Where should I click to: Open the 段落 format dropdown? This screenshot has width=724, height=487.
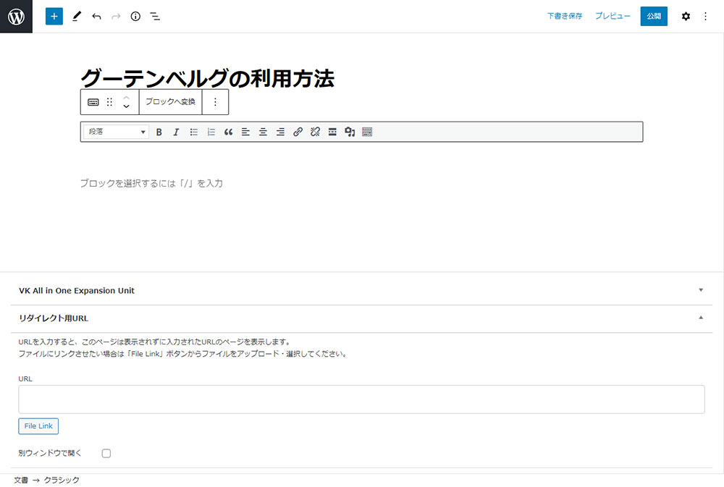[x=116, y=132]
